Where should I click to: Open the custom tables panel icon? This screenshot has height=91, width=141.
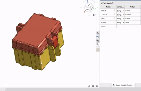pyautogui.click(x=98, y=41)
